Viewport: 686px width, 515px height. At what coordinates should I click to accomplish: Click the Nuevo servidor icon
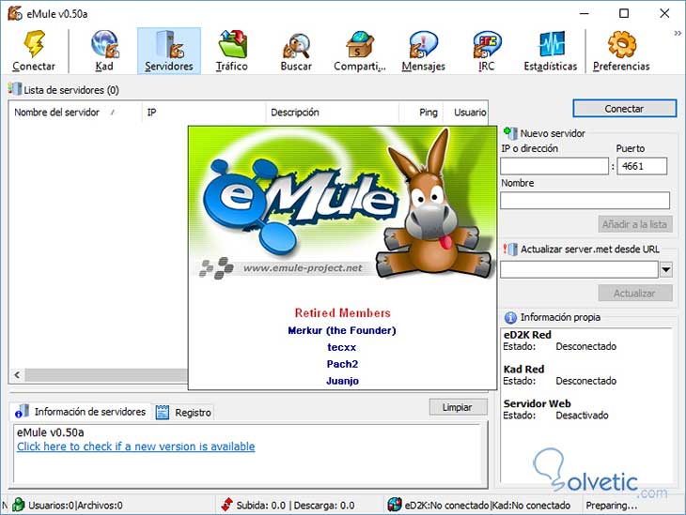coord(510,133)
